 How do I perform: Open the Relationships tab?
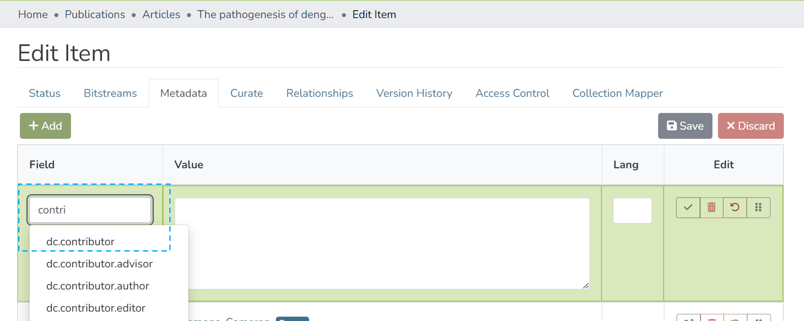click(x=319, y=93)
